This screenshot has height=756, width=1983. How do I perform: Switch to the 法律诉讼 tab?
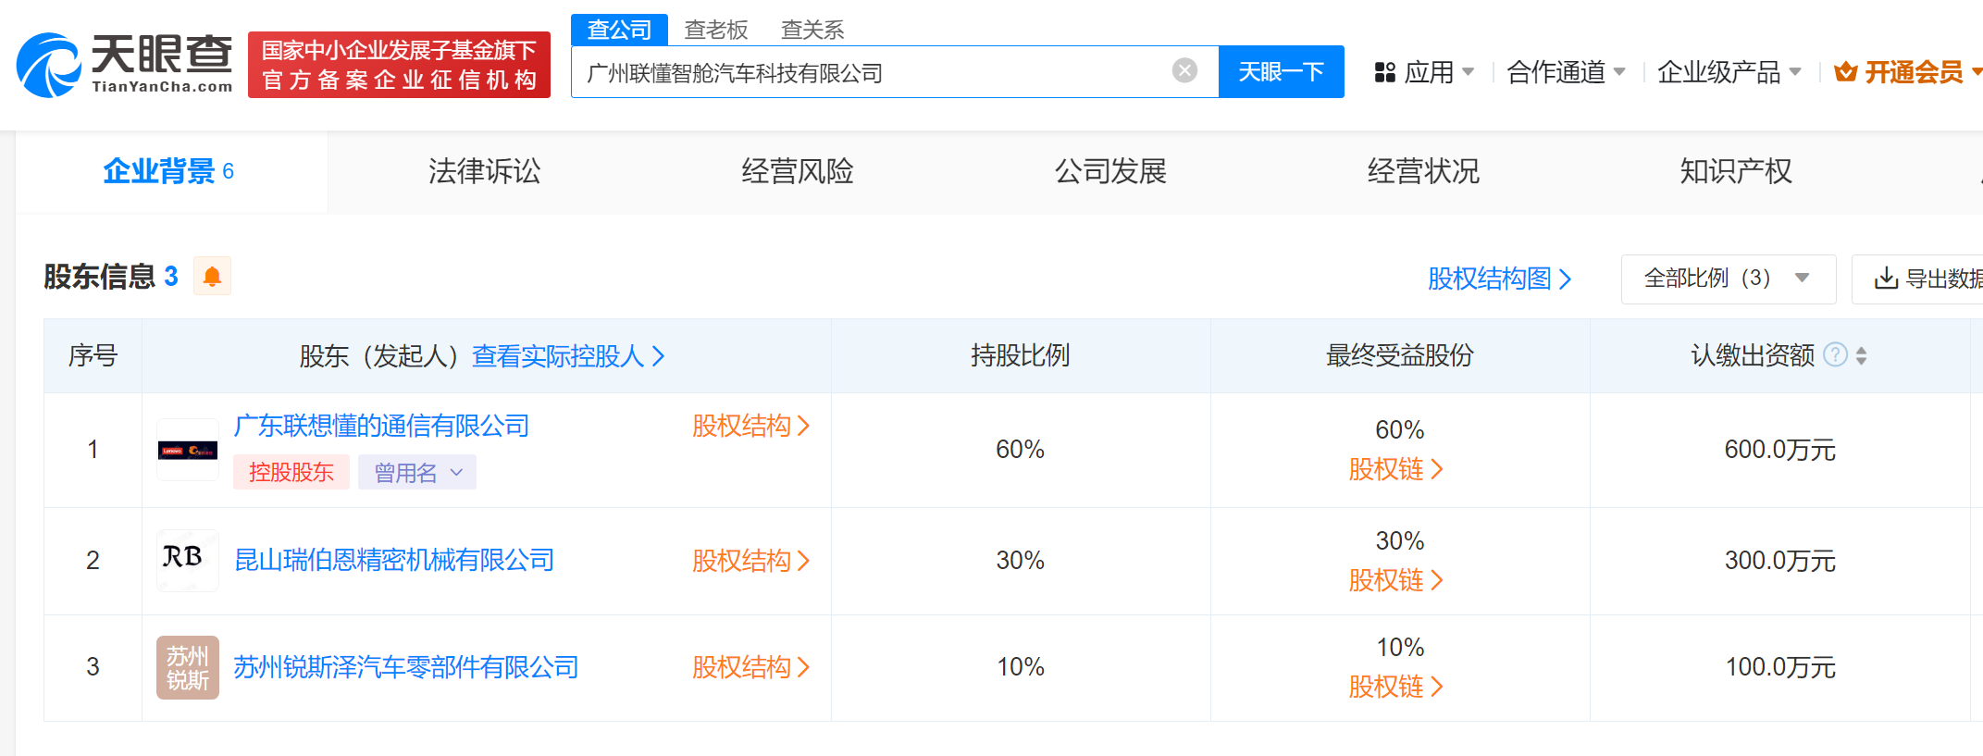pyautogui.click(x=484, y=171)
